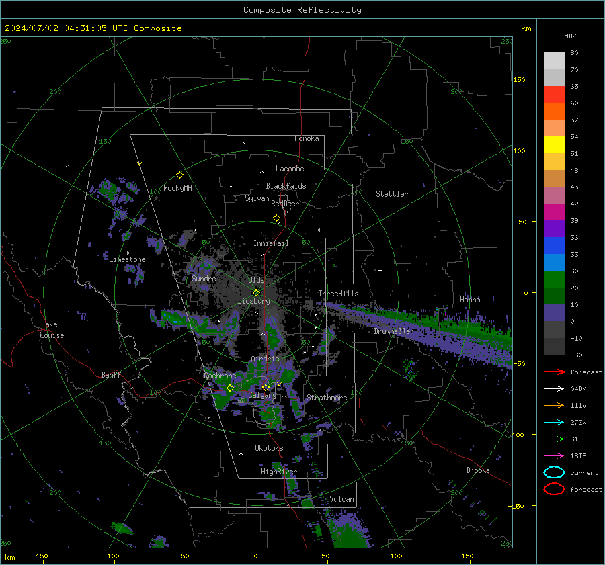Pick the purple swatch below 39 dBZ
The image size is (605, 565).
pyautogui.click(x=554, y=229)
